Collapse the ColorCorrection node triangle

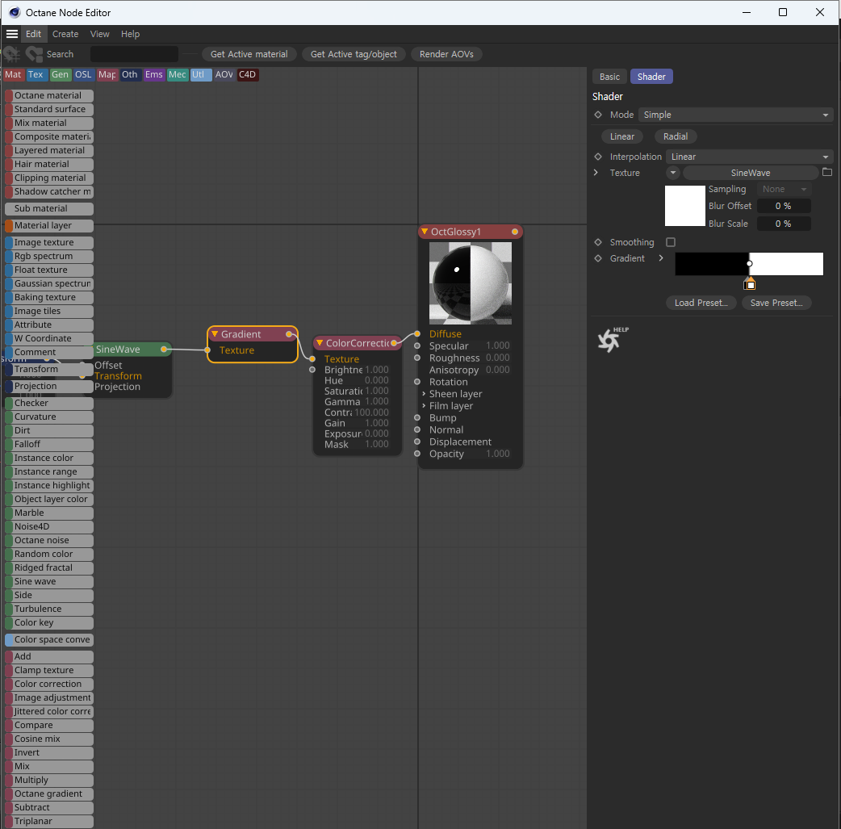point(320,343)
